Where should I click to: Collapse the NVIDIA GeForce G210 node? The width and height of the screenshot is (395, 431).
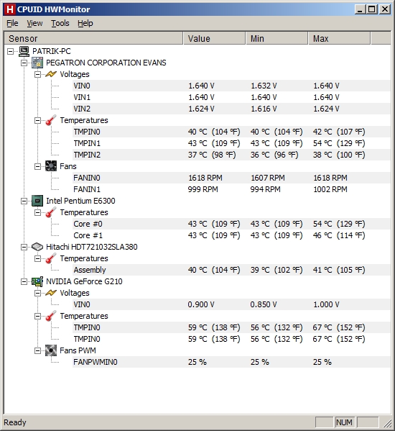(24, 282)
